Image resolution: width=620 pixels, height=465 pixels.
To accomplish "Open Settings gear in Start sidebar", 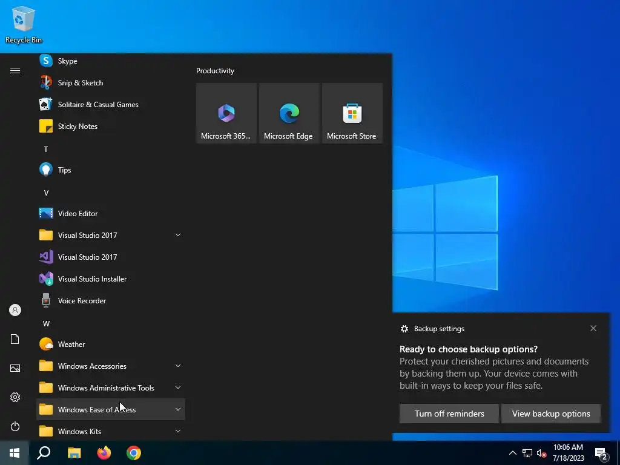I will click(15, 397).
